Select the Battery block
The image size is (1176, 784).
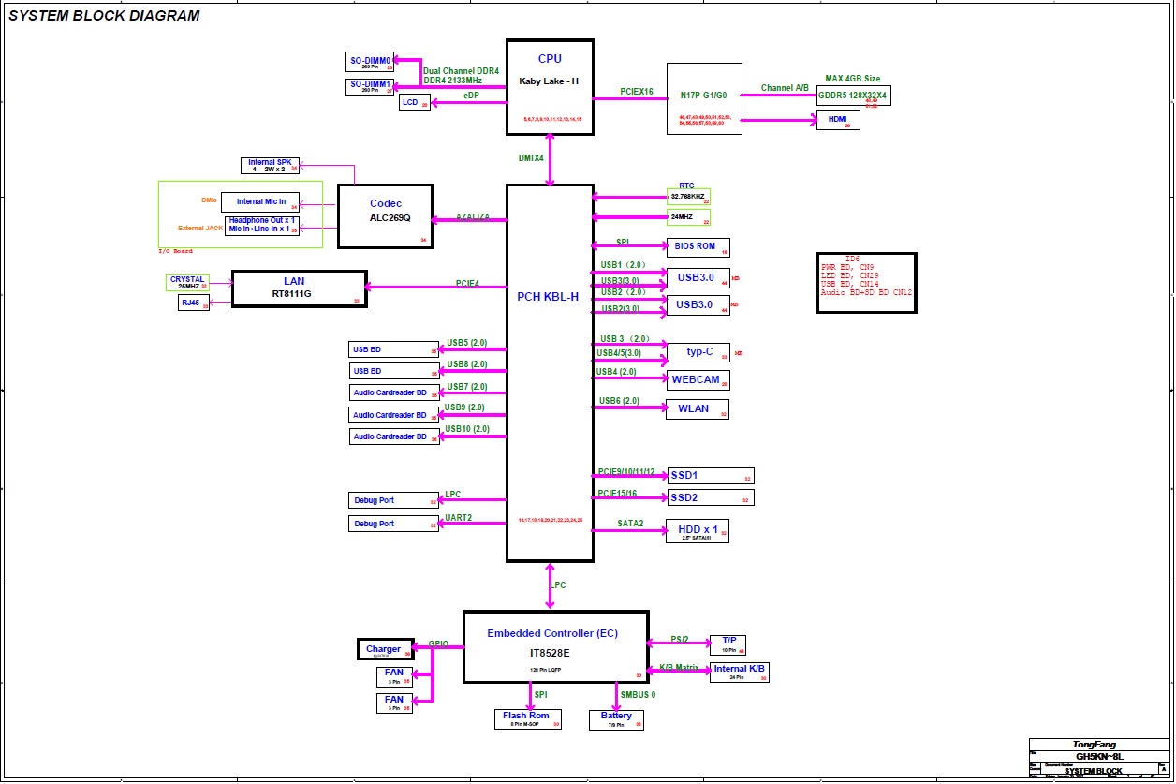pyautogui.click(x=616, y=719)
